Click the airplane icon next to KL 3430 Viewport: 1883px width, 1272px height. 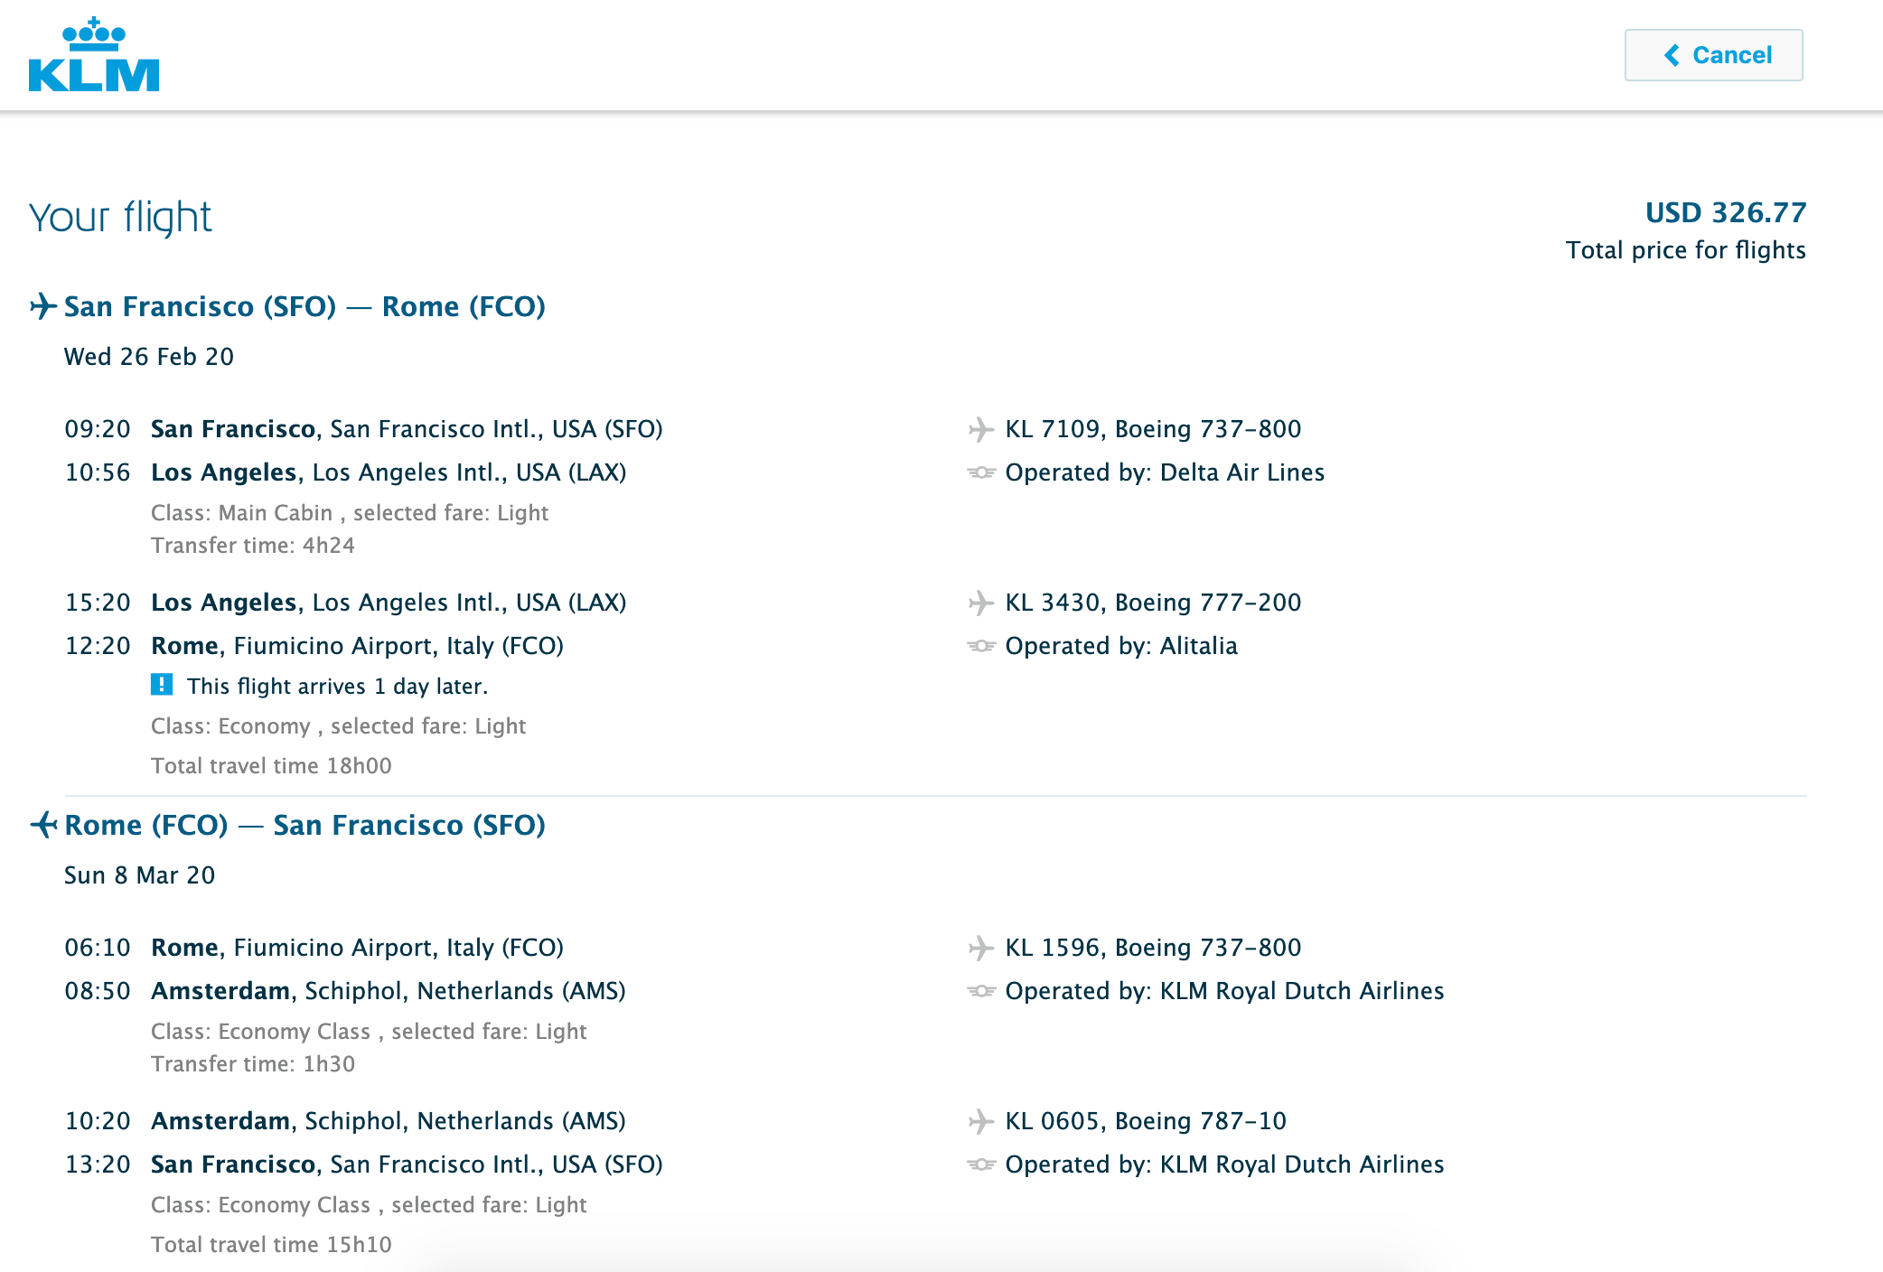point(980,603)
